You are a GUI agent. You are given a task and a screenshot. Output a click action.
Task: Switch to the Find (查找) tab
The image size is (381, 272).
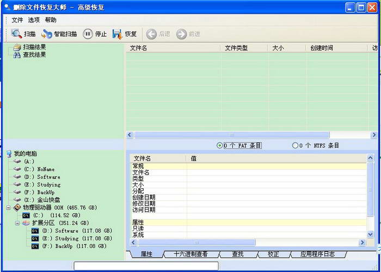pos(238,254)
